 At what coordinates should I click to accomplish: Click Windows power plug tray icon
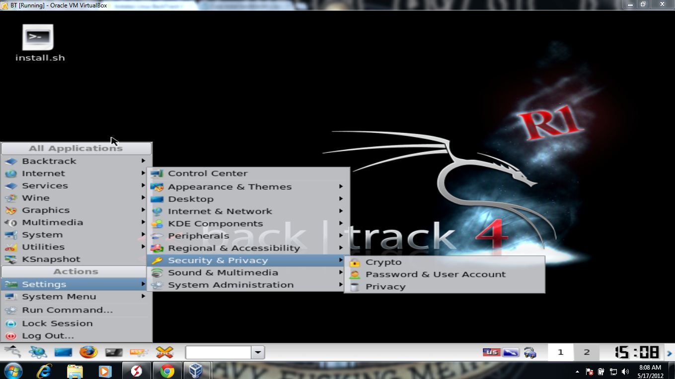pos(601,372)
